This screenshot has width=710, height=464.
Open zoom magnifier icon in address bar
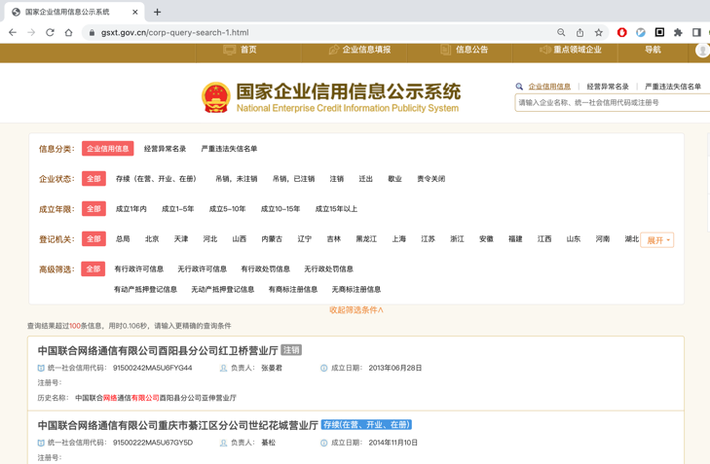coord(561,32)
